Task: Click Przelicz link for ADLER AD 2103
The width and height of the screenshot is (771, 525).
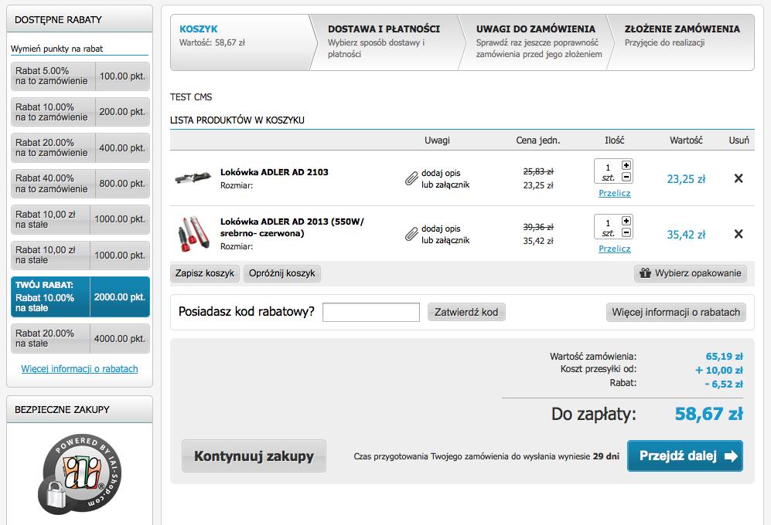Action: pos(615,193)
